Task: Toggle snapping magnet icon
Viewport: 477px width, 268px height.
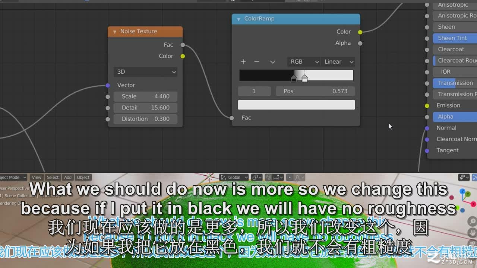Action: coord(268,177)
